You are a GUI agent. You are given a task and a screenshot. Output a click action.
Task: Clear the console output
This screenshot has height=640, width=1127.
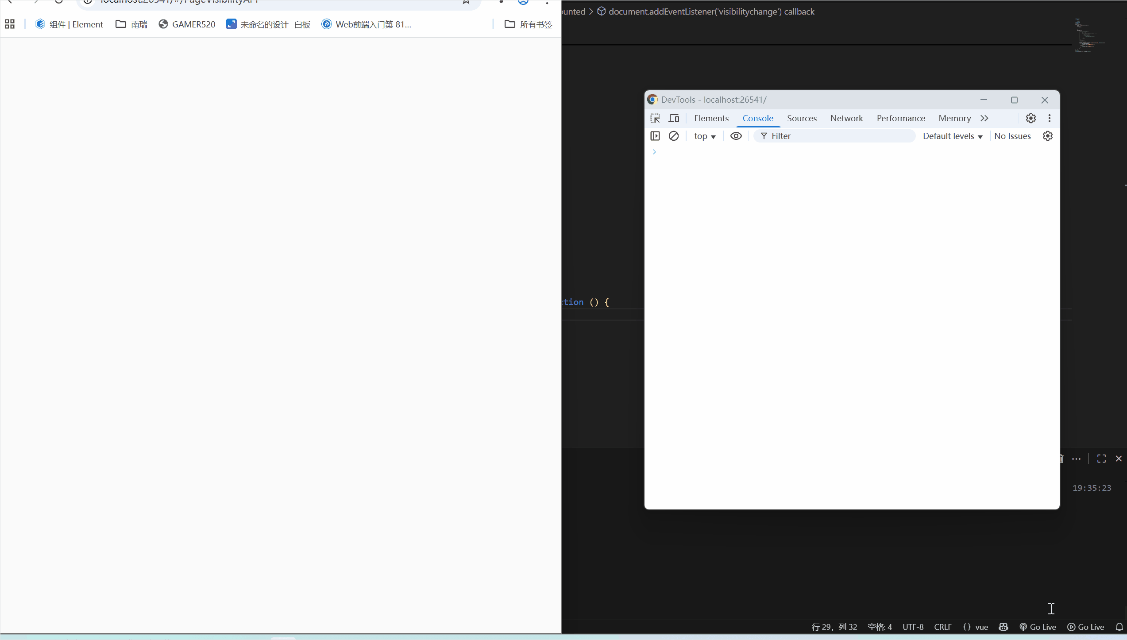673,136
